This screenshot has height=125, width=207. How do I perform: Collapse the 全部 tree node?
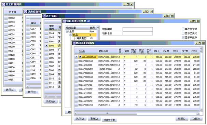tap(67, 31)
